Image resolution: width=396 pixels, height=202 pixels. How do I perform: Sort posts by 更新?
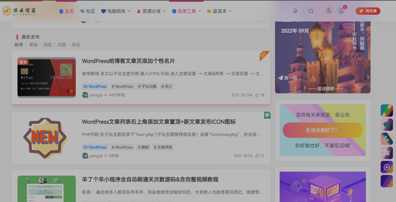tap(33, 45)
